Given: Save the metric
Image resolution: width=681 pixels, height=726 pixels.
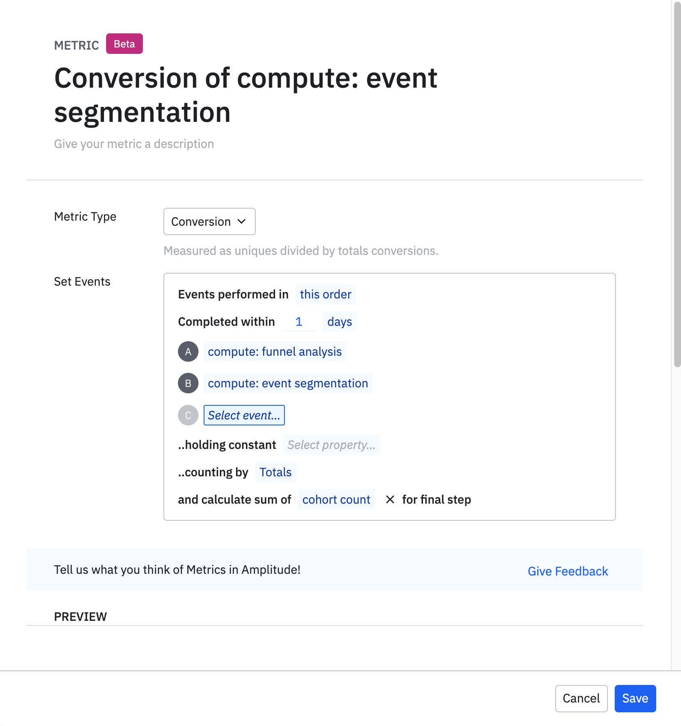Looking at the screenshot, I should coord(635,699).
